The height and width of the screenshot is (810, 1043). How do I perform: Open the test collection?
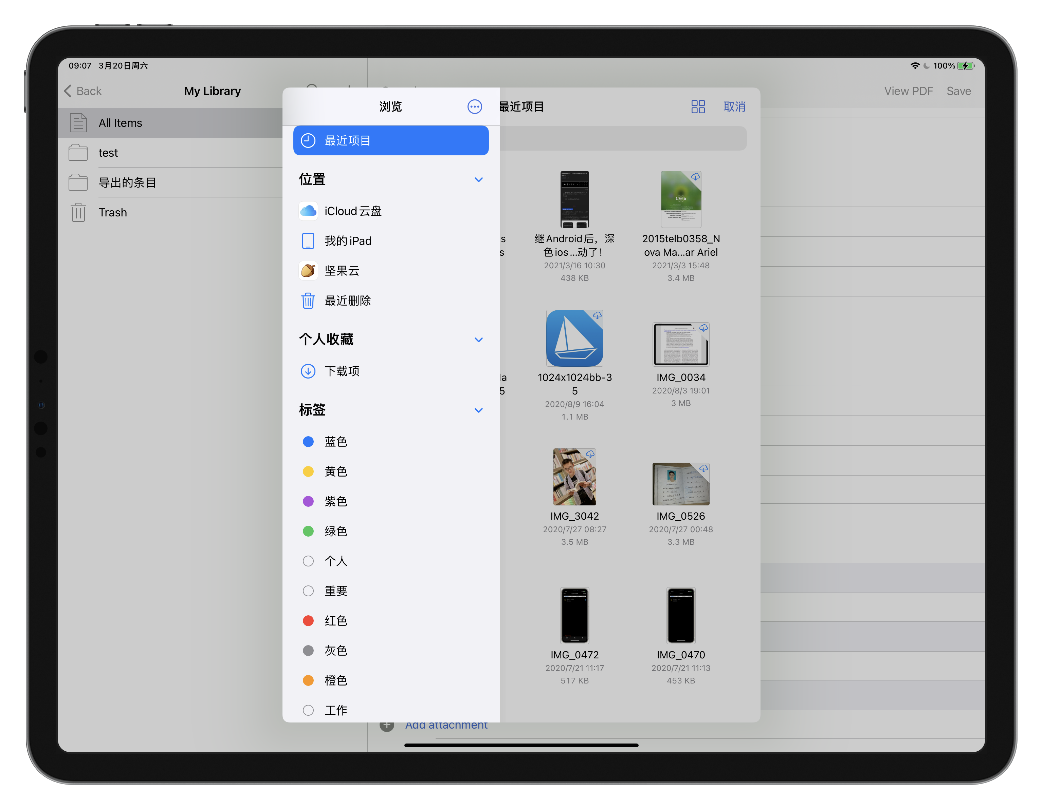(x=170, y=153)
